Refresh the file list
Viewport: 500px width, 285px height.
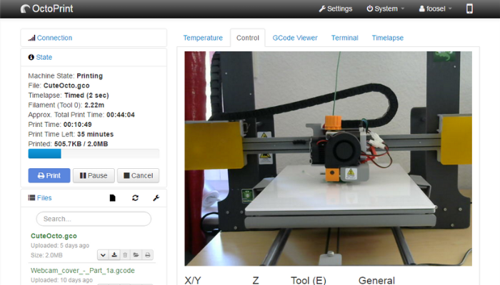tap(135, 198)
